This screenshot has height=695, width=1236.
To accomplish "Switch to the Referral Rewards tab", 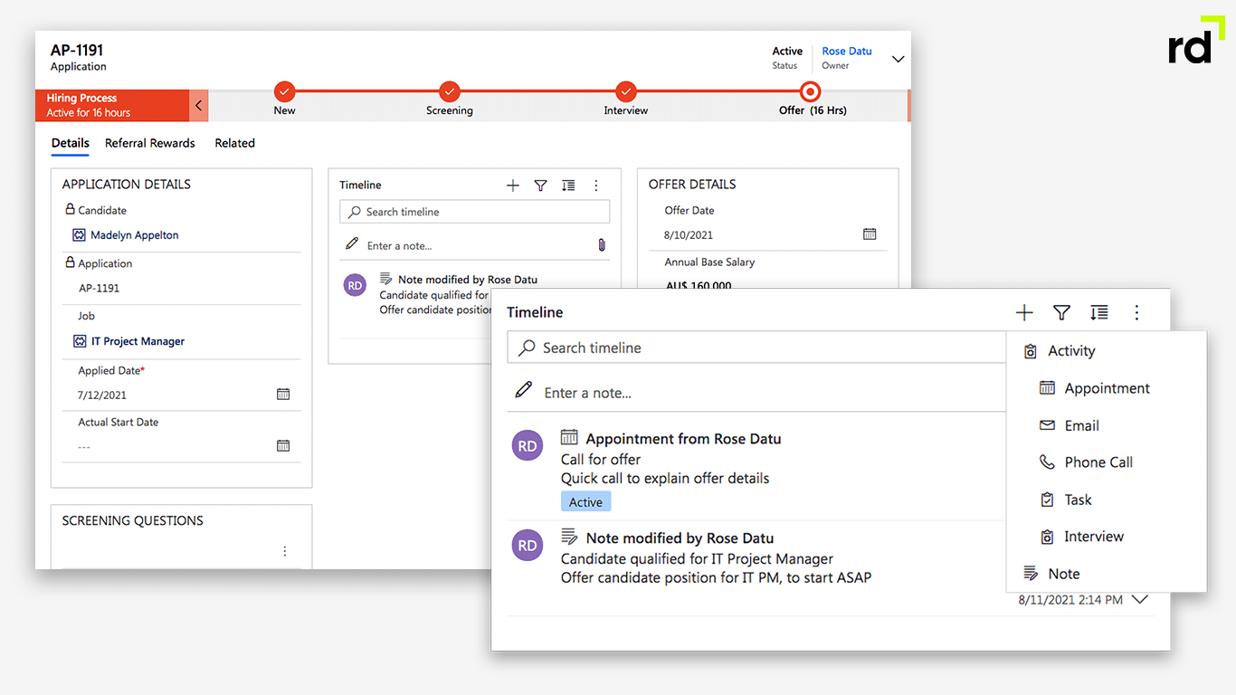I will coord(150,143).
